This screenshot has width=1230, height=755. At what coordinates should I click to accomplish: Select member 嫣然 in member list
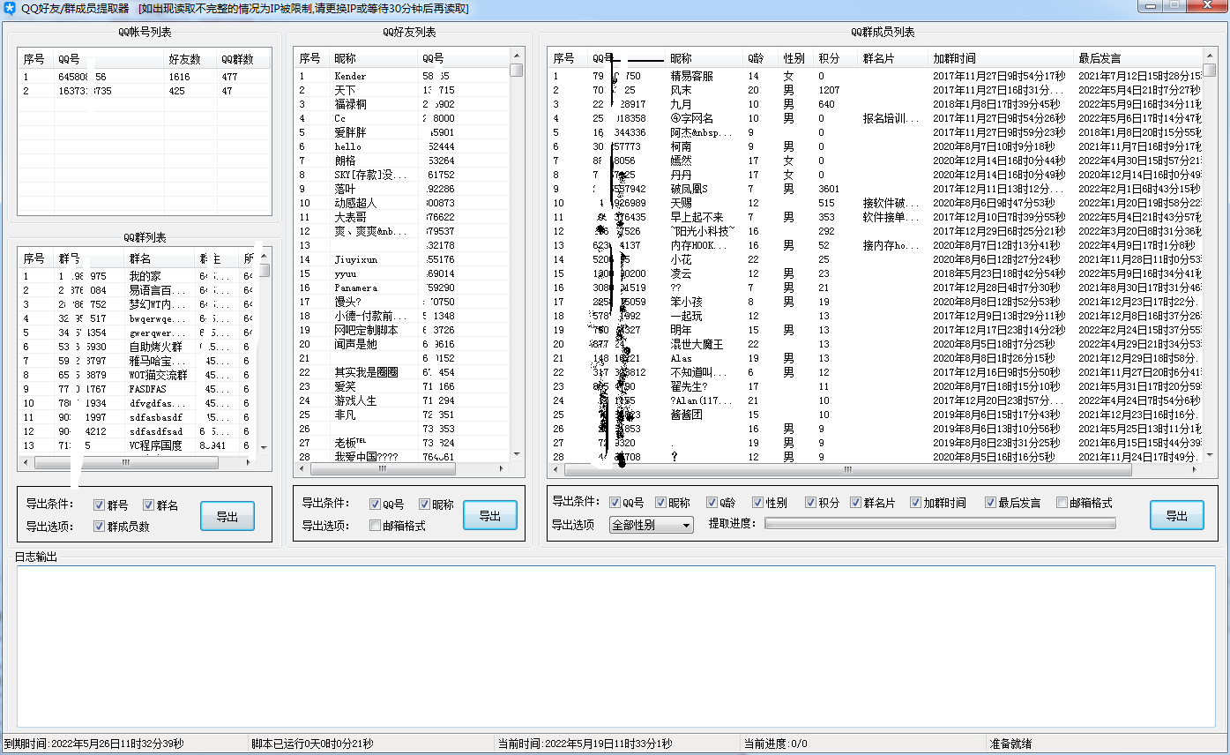[x=876, y=161]
